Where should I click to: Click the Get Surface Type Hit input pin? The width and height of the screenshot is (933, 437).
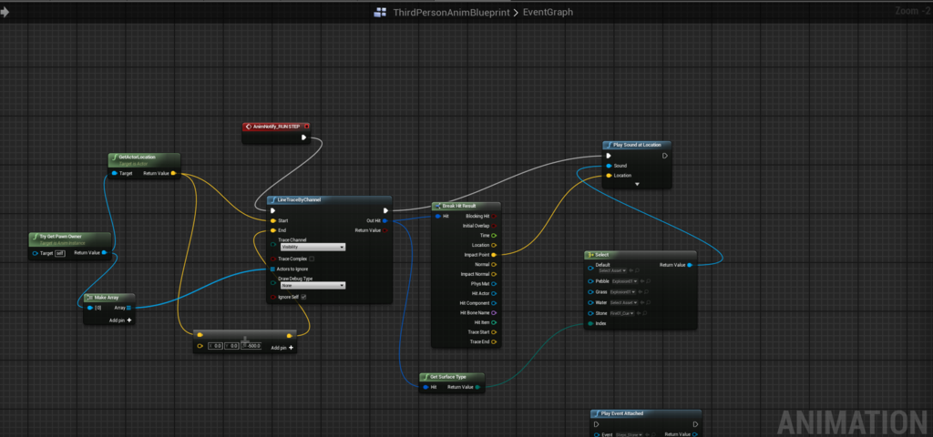425,387
